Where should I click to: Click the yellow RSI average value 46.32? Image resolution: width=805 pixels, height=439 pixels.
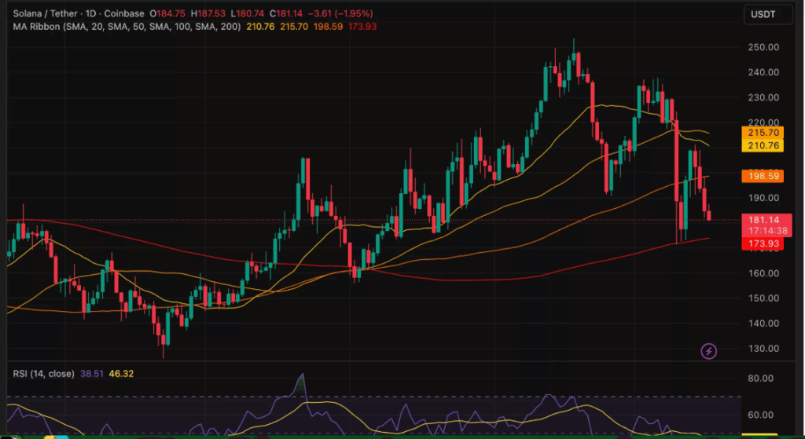(x=122, y=375)
